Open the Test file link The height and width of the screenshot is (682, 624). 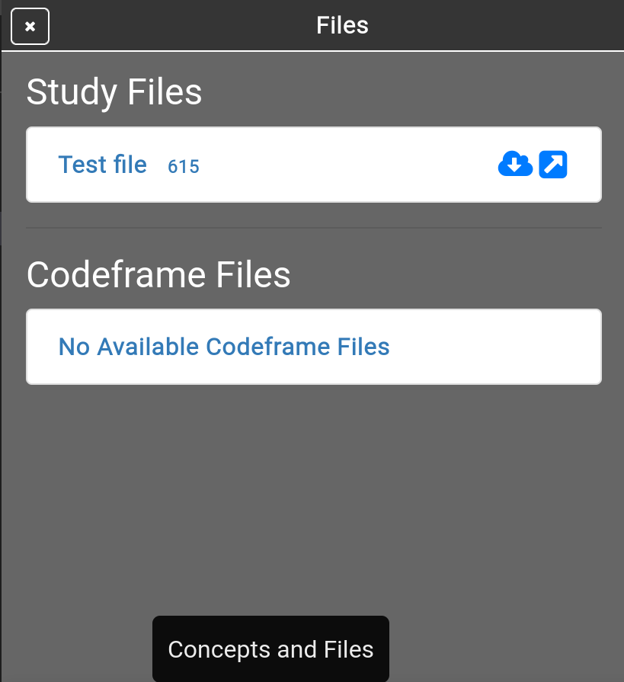(103, 165)
